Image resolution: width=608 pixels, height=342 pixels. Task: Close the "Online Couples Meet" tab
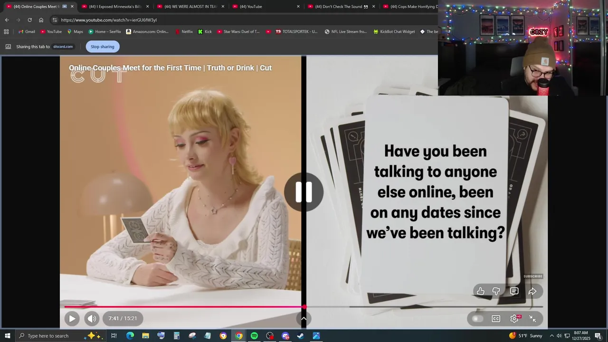(x=72, y=7)
